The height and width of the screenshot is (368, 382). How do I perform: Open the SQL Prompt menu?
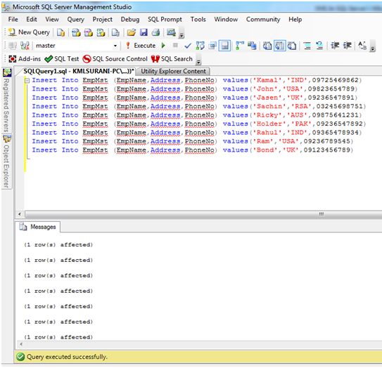[165, 20]
